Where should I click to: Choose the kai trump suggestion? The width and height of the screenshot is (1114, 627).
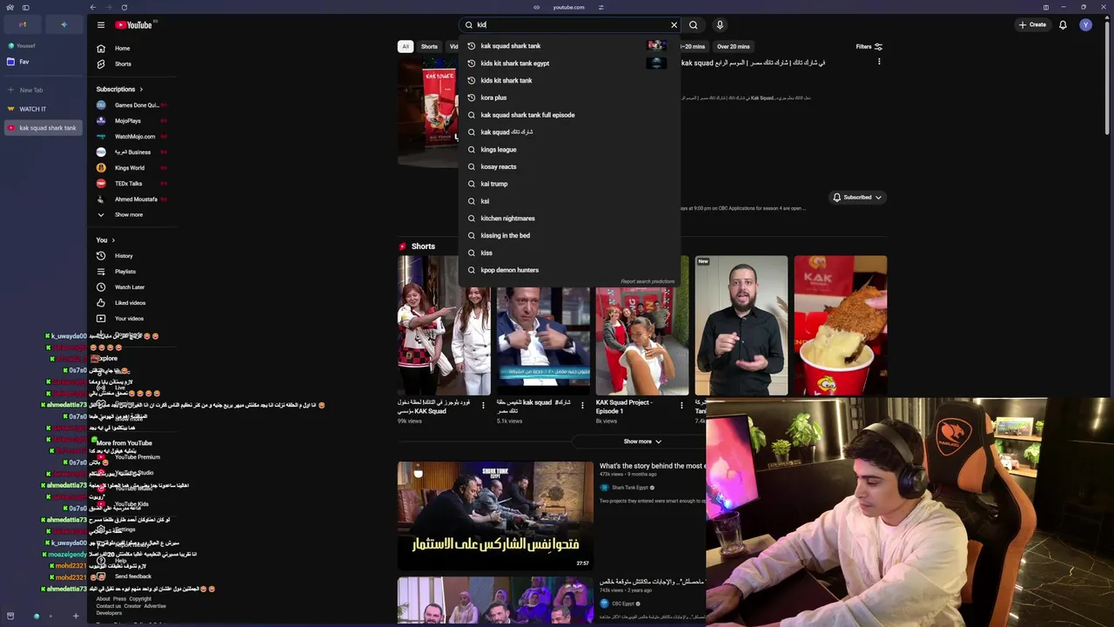(569, 184)
